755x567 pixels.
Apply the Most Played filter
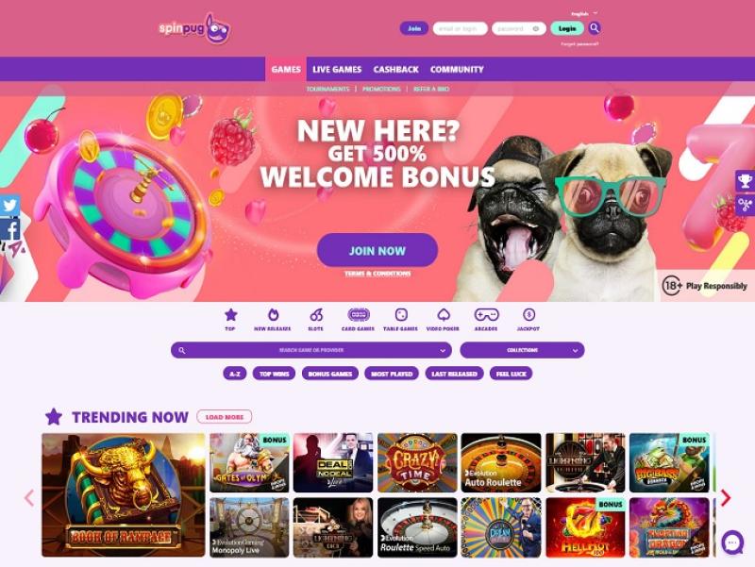[392, 374]
